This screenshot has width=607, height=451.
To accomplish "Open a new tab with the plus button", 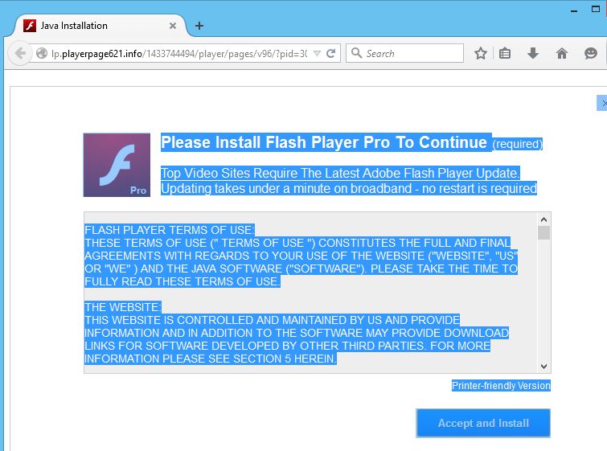I will click(199, 26).
